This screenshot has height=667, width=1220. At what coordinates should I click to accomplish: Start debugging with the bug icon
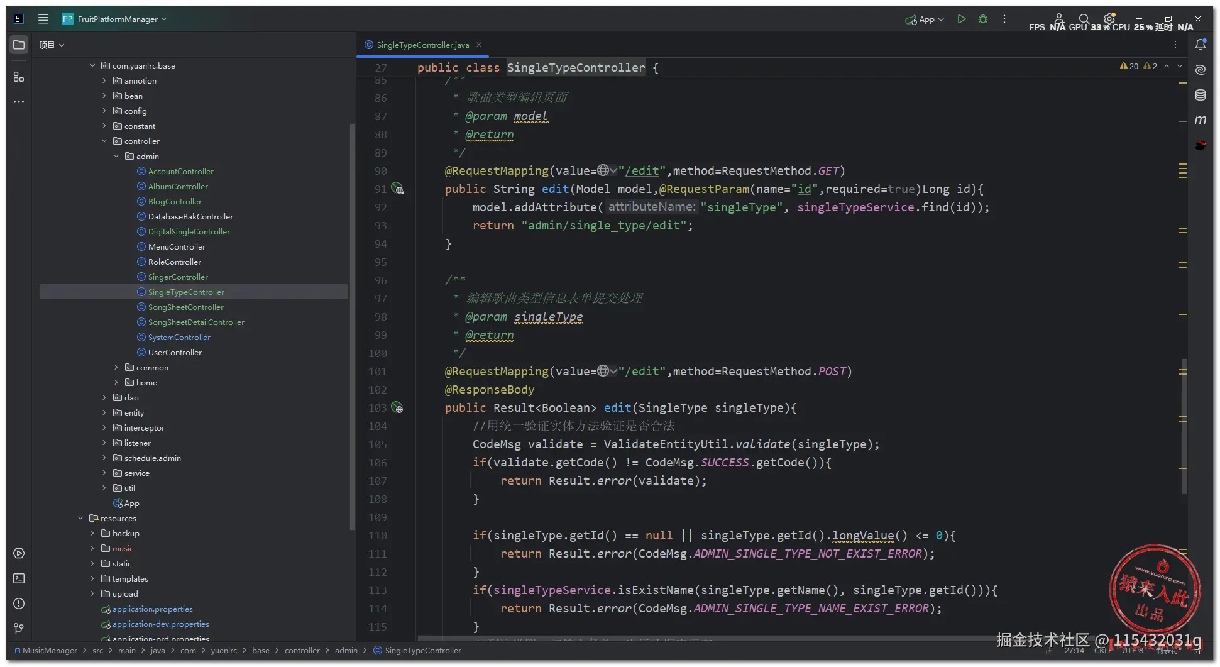(x=983, y=19)
